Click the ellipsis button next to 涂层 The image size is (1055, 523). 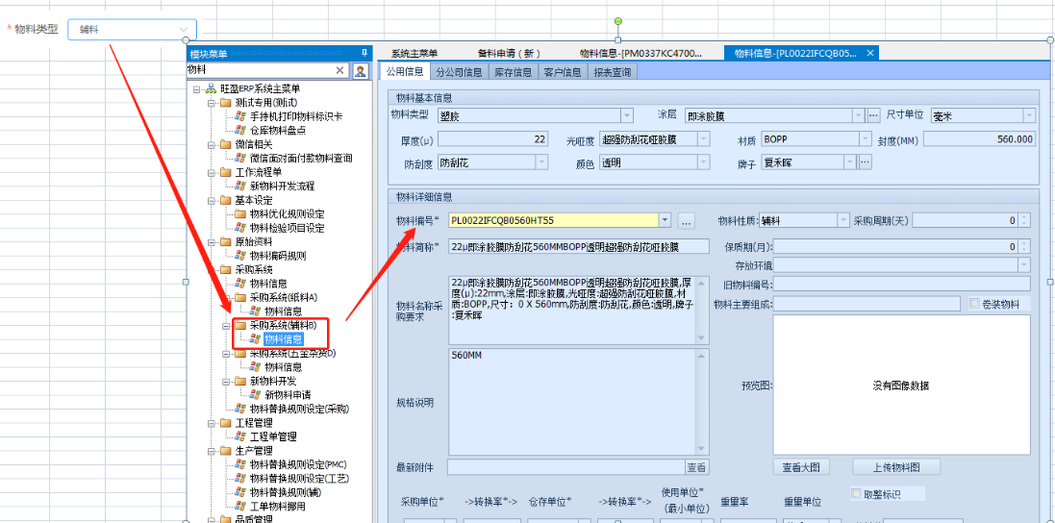point(873,115)
